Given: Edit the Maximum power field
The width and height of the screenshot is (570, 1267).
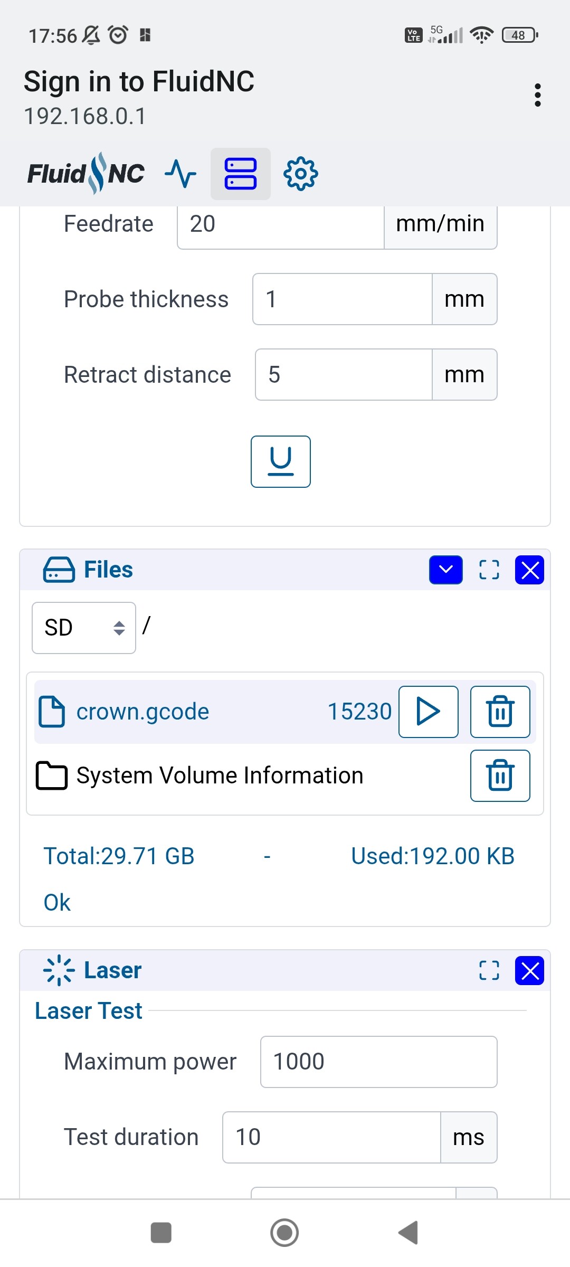Looking at the screenshot, I should [x=378, y=1062].
